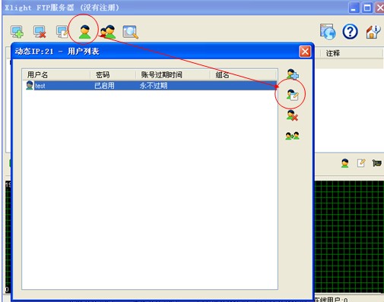
Task: Select the test user row
Action: click(x=150, y=86)
